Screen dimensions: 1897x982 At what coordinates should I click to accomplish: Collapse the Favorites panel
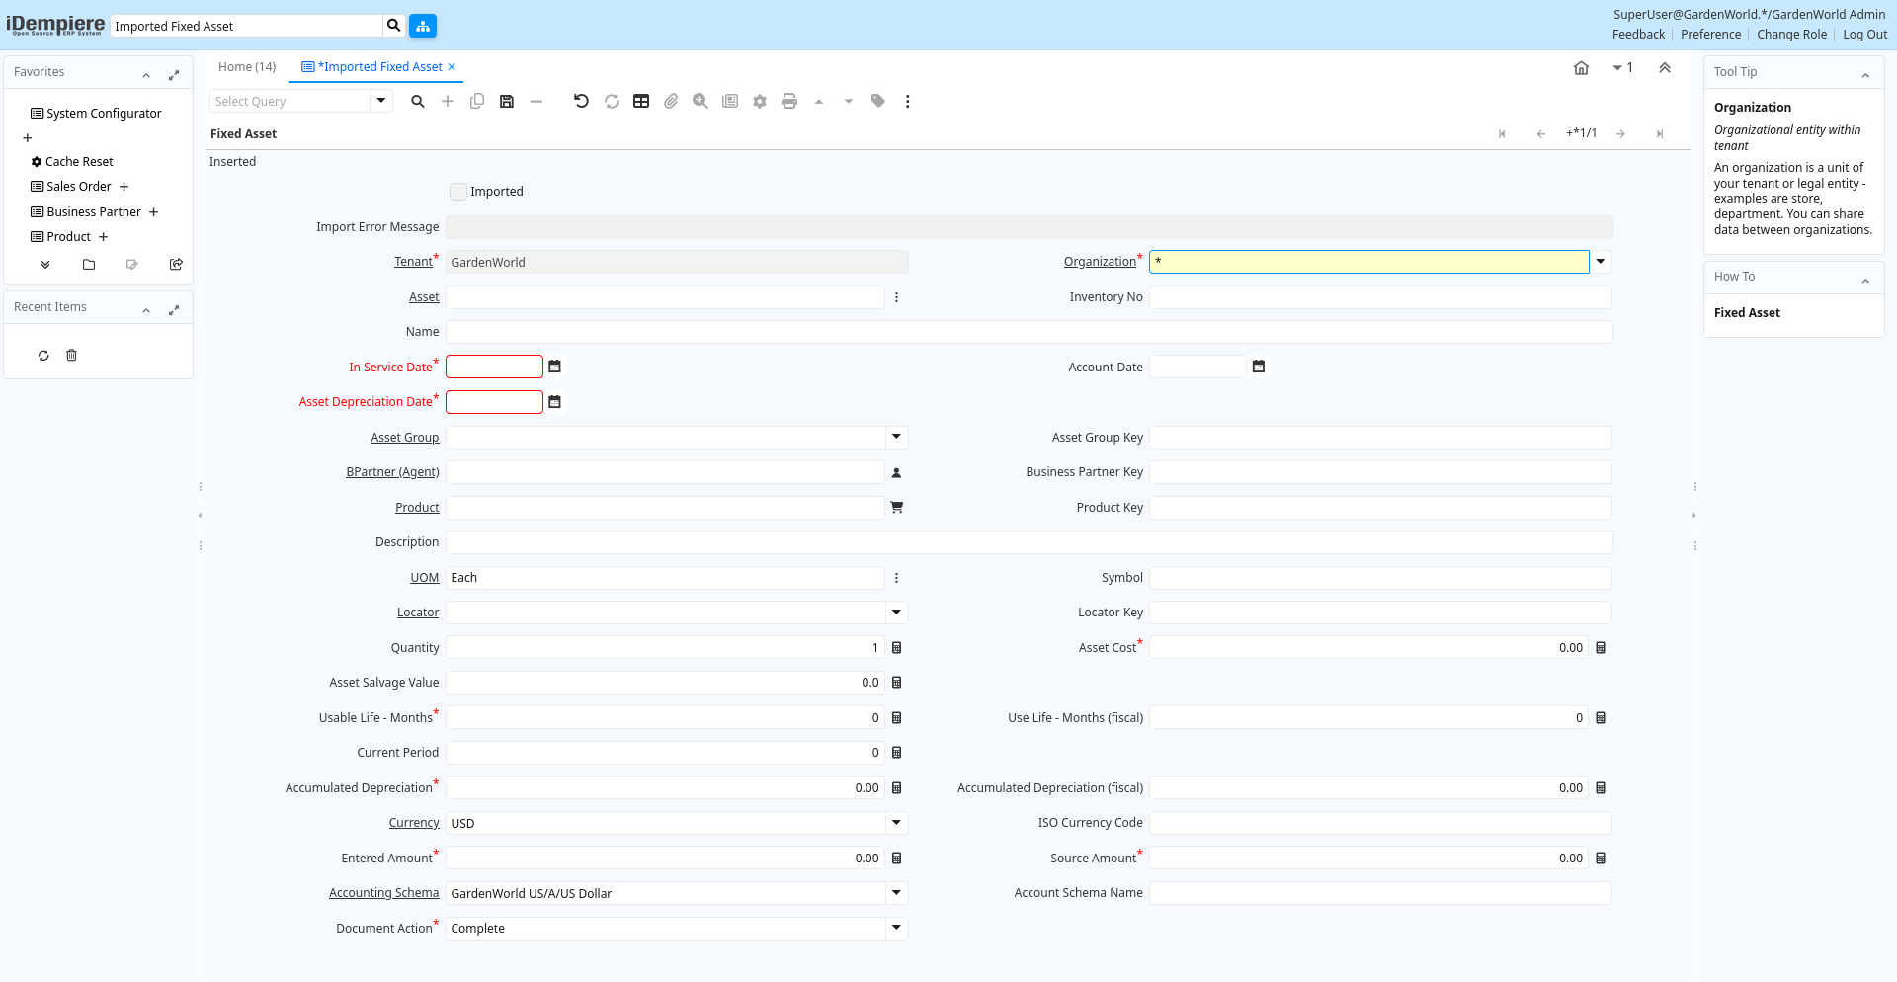146,74
